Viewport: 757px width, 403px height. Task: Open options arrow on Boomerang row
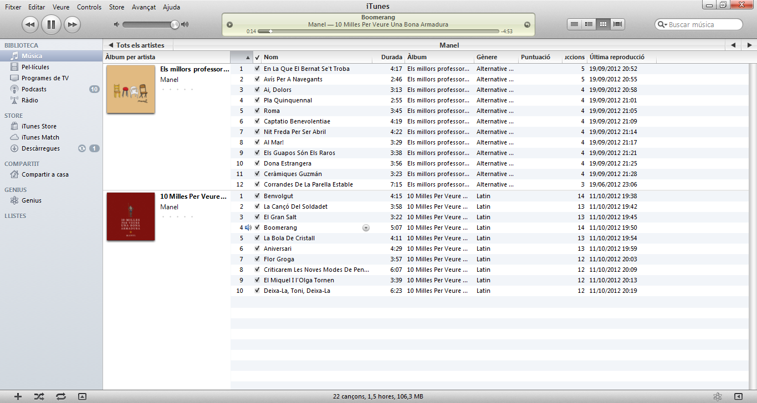point(365,228)
